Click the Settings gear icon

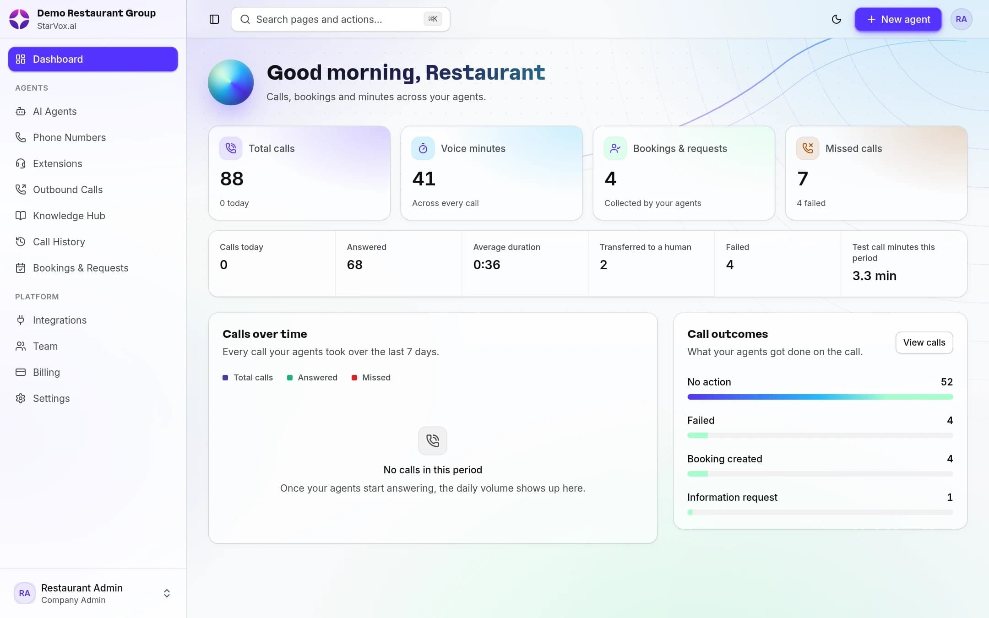coord(21,398)
